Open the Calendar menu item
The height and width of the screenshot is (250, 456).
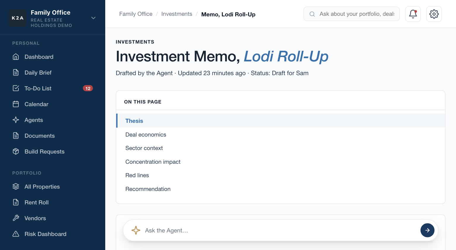[53, 104]
